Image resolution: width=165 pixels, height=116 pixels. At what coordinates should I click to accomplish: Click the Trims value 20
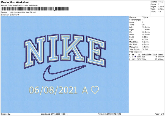click(x=143, y=25)
